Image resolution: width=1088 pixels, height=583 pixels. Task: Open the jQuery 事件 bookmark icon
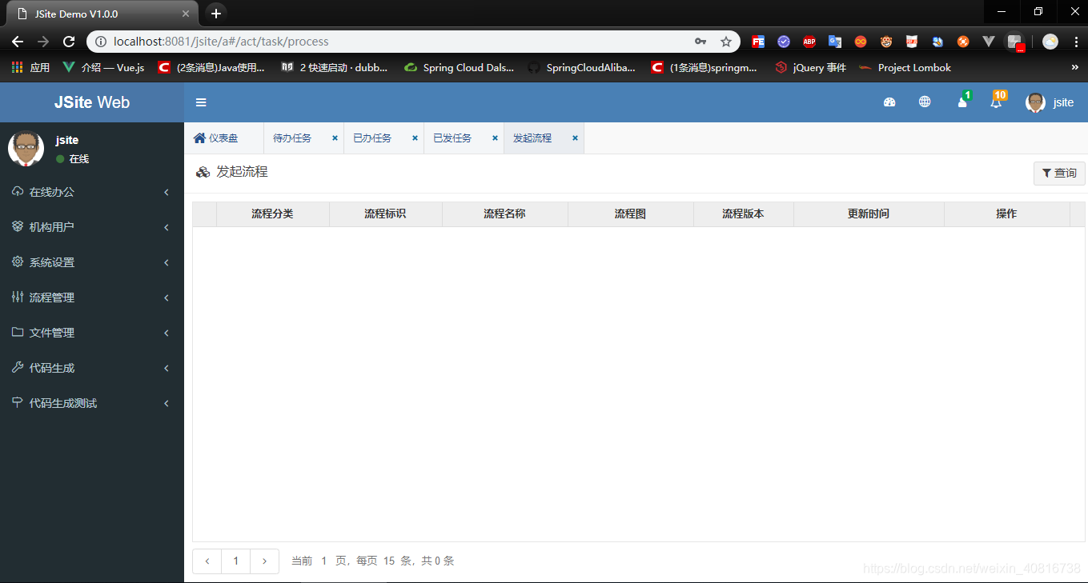click(781, 68)
